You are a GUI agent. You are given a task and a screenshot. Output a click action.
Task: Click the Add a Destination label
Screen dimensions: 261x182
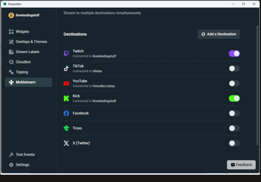click(x=222, y=34)
